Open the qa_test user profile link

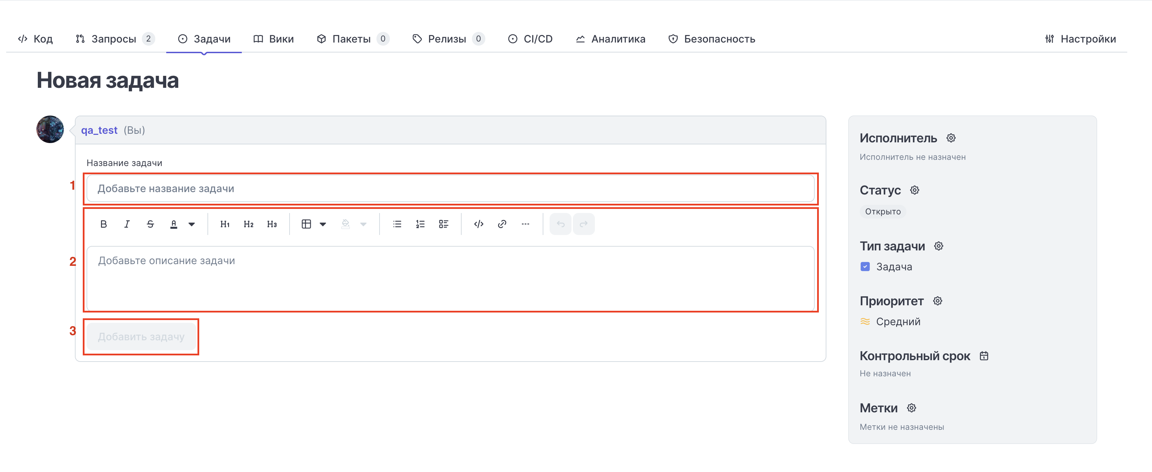pyautogui.click(x=99, y=130)
